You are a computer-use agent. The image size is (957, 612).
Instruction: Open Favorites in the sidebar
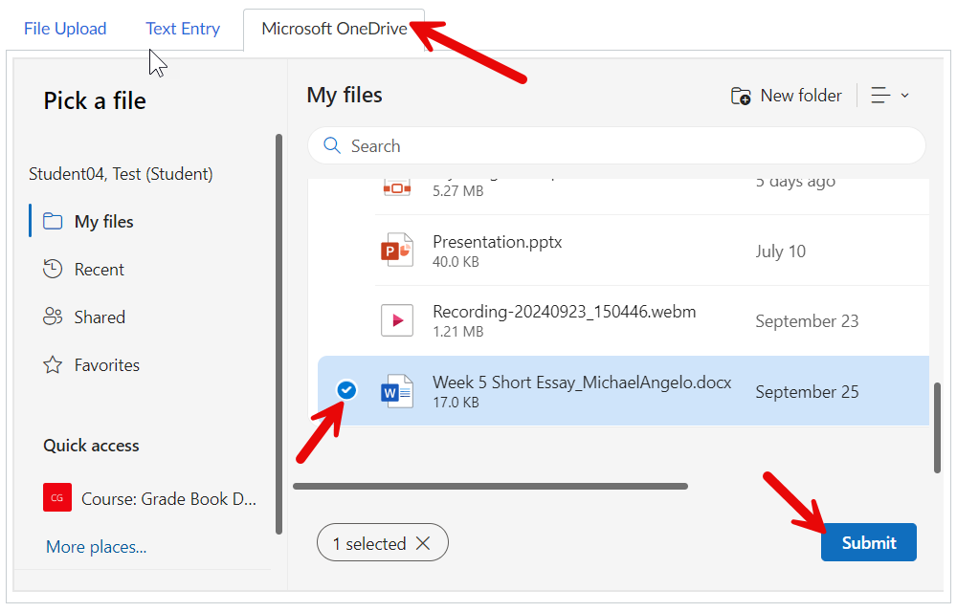(x=107, y=365)
